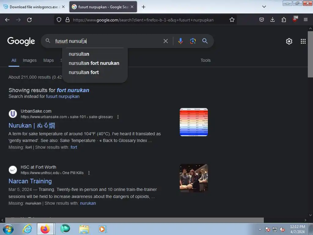The image size is (313, 235).
Task: Show hidden system tray icons
Action: [x=260, y=229]
